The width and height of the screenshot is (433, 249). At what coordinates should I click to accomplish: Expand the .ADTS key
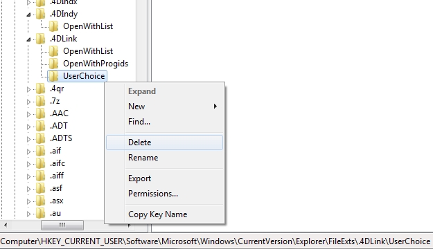[28, 139]
